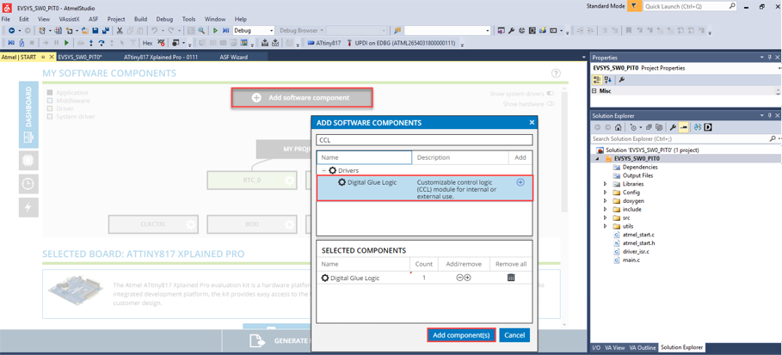Image resolution: width=782 pixels, height=355 pixels.
Task: Click the plus icon to add Digital Glue Logic
Action: [520, 182]
